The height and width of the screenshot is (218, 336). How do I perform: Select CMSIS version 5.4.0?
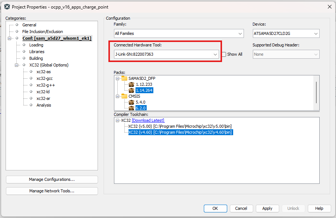click(141, 102)
